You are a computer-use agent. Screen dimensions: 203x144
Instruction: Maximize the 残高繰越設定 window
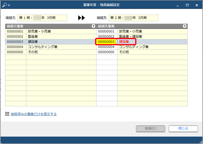click(x=187, y=5)
